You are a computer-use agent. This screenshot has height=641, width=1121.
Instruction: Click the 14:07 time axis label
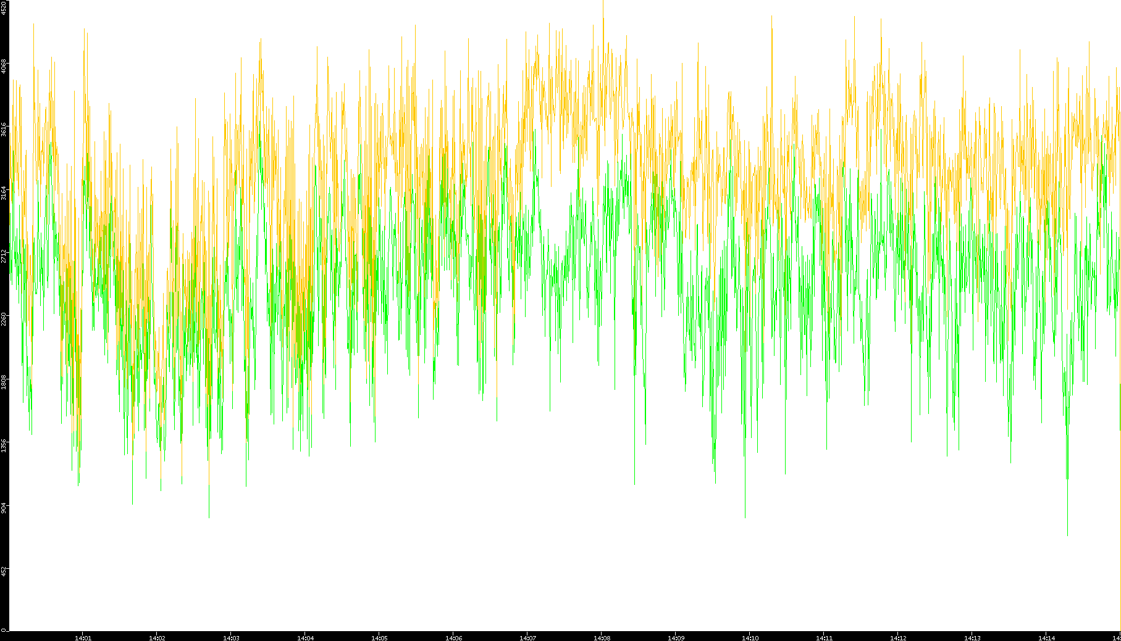point(527,638)
